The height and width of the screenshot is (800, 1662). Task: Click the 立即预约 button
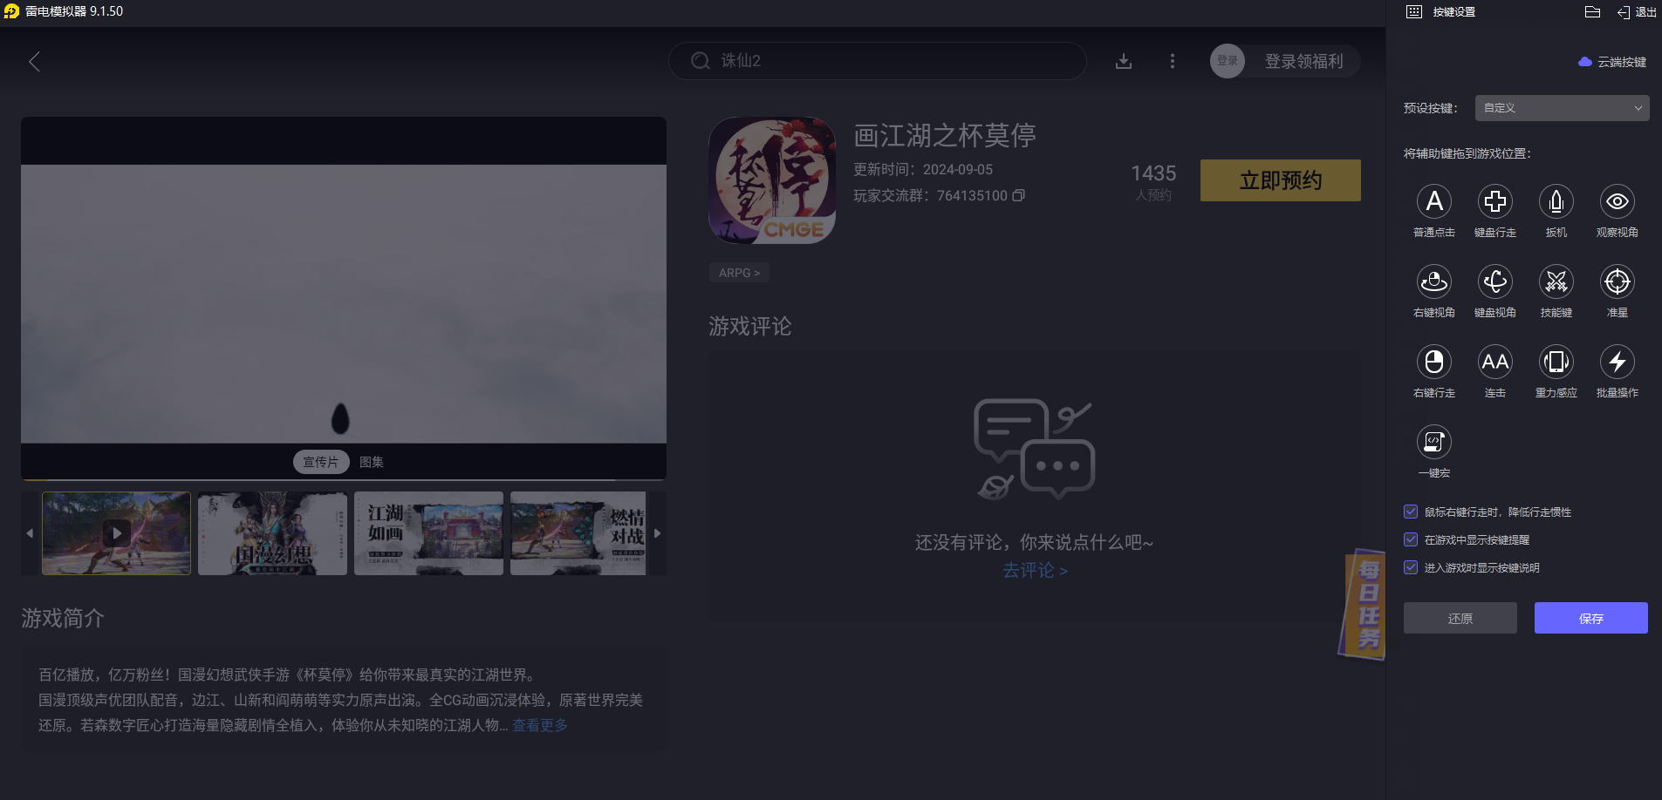(1280, 180)
